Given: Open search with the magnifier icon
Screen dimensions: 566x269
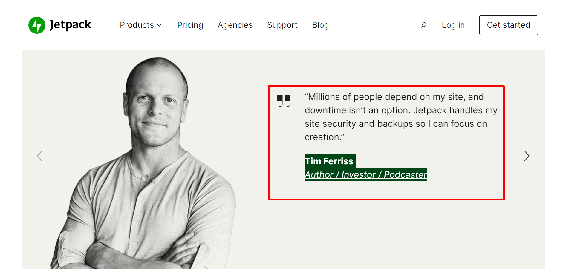Looking at the screenshot, I should [x=424, y=25].
